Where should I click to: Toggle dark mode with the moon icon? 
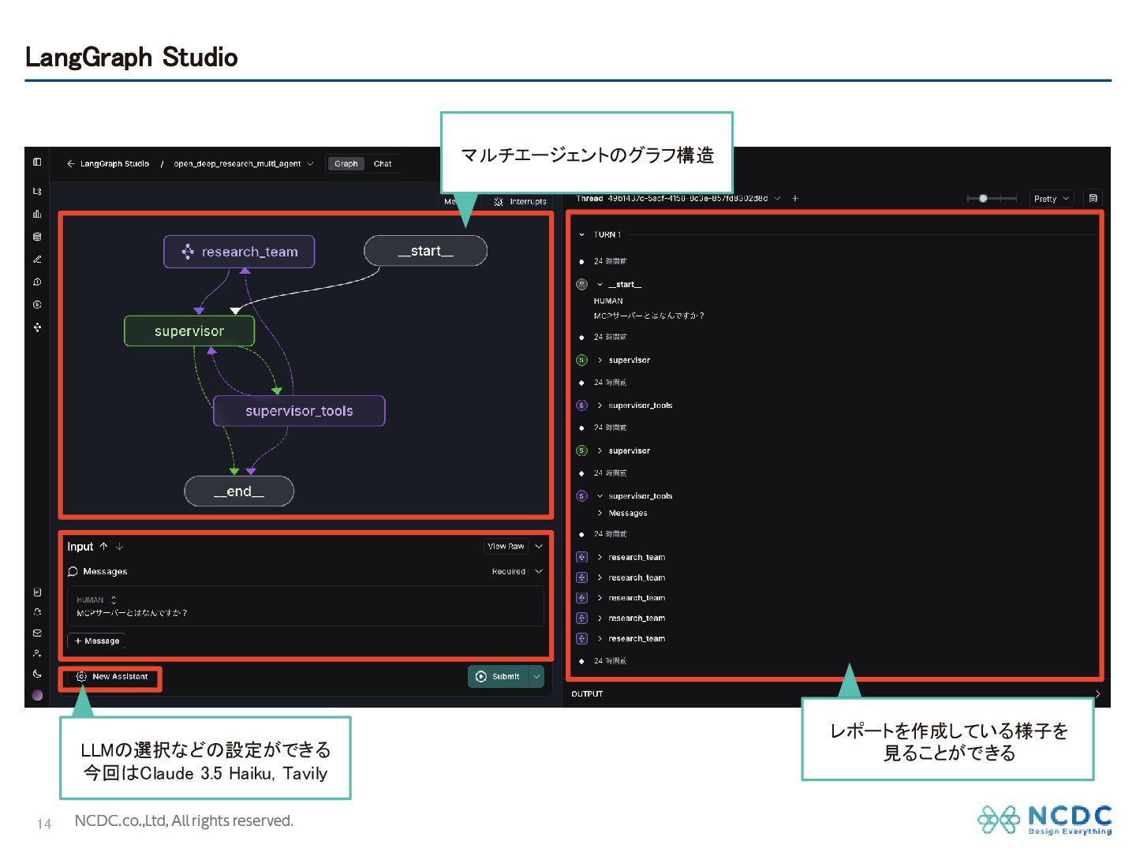[37, 674]
